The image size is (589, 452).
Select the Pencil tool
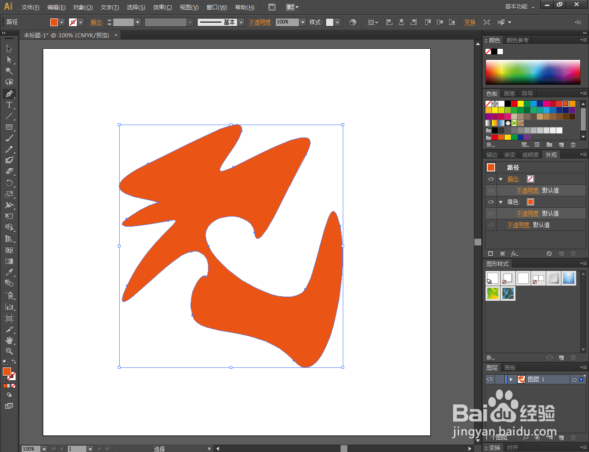coord(9,149)
